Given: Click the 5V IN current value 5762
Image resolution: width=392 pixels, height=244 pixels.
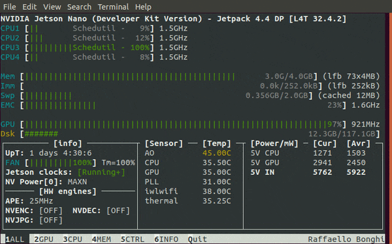Looking at the screenshot, I should pos(322,172).
